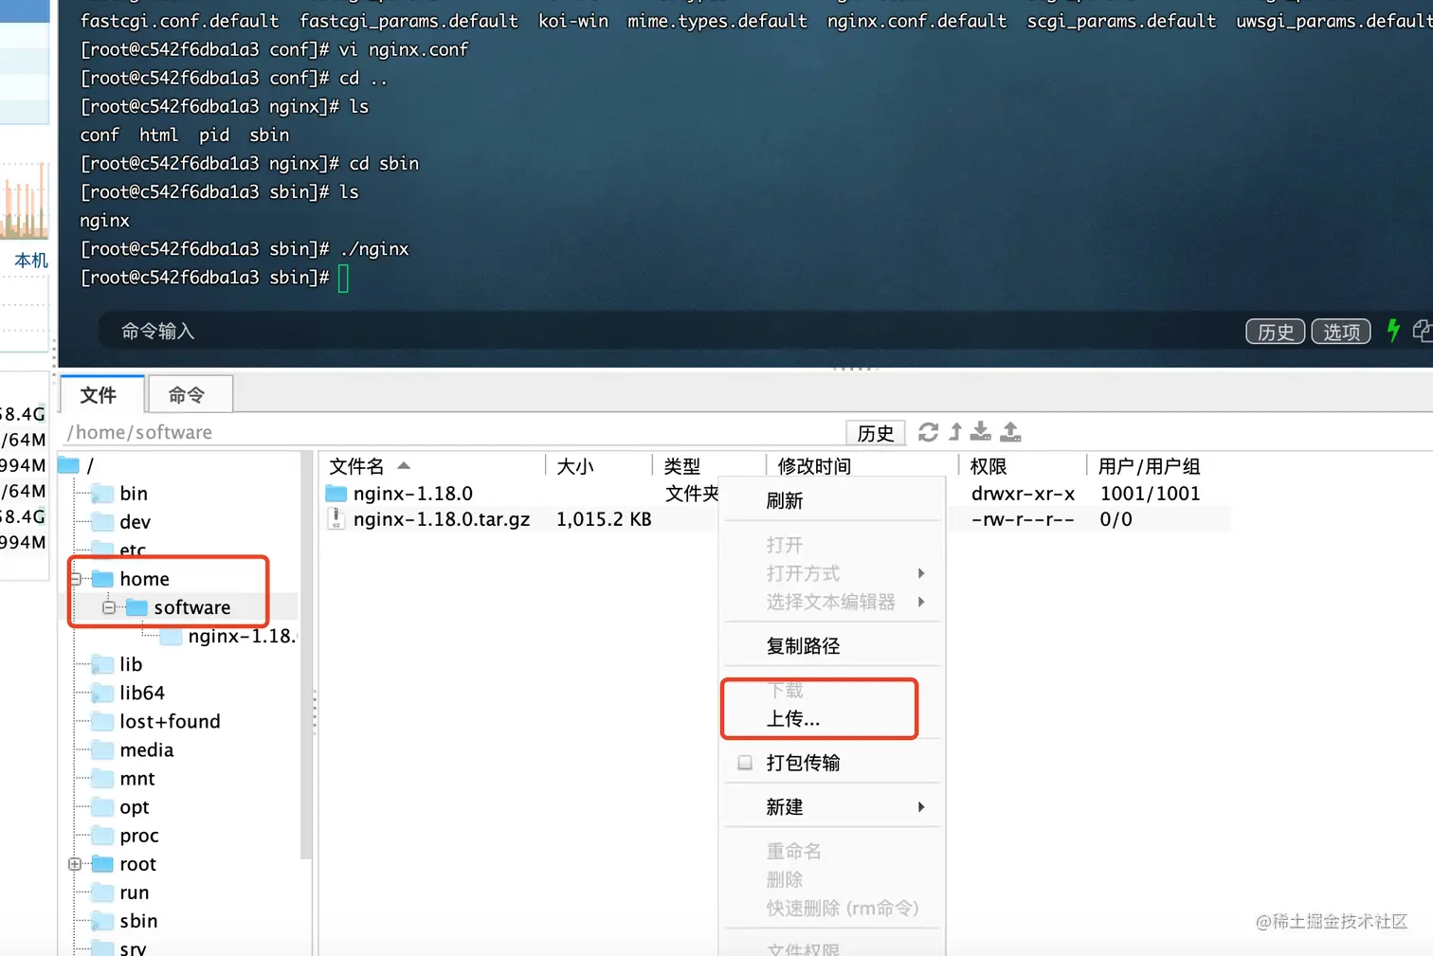
Task: Choose 打开 in the context menu
Action: click(x=785, y=545)
